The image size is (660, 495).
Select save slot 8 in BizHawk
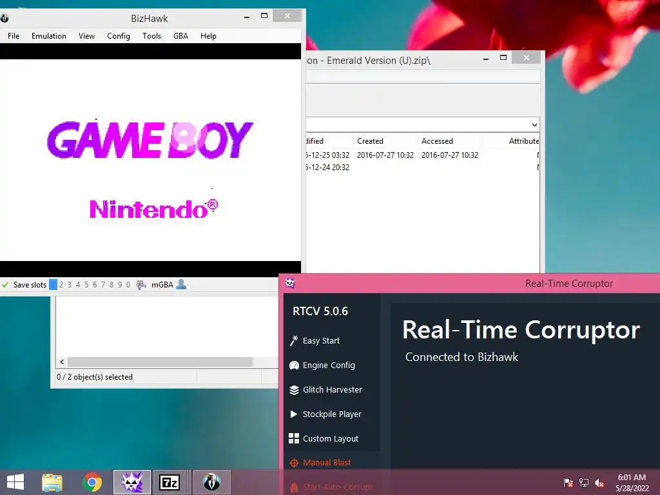[112, 284]
